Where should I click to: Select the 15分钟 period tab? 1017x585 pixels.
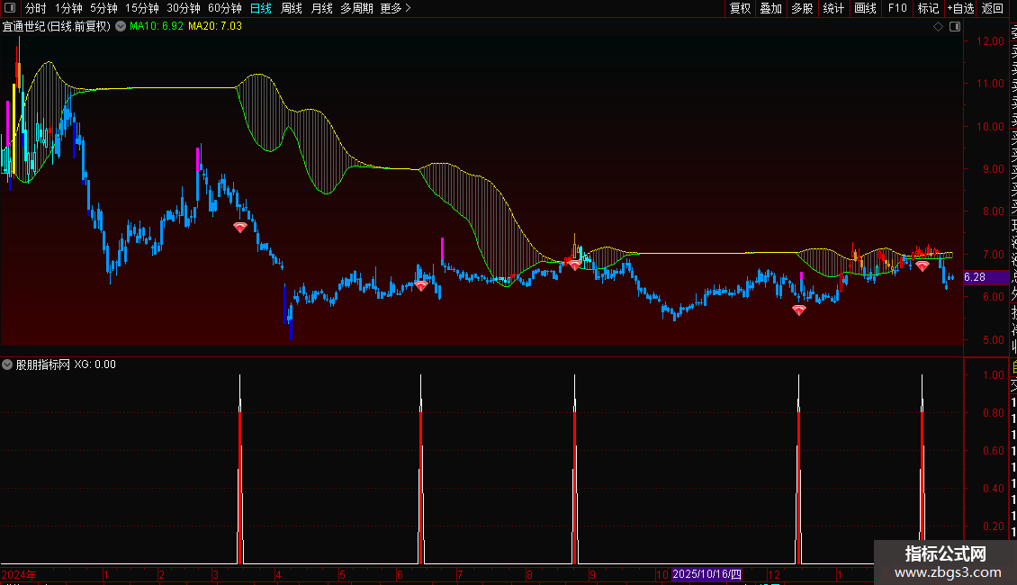click(x=142, y=8)
